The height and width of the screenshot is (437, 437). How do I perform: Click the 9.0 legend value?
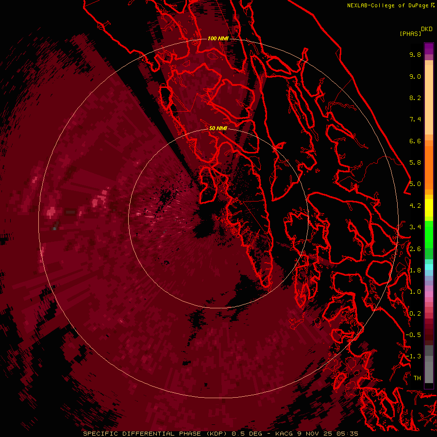(415, 76)
